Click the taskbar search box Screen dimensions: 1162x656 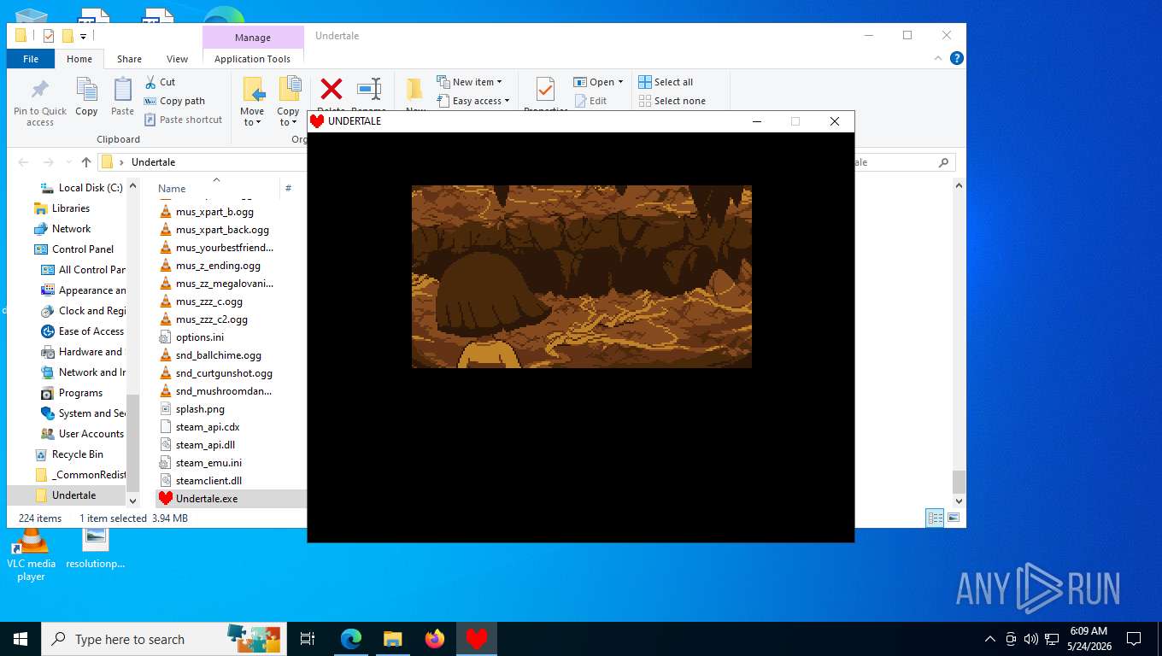point(166,639)
